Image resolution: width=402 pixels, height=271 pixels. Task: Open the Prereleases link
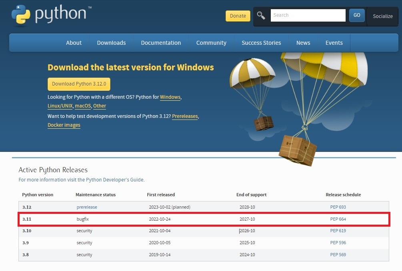[185, 116]
